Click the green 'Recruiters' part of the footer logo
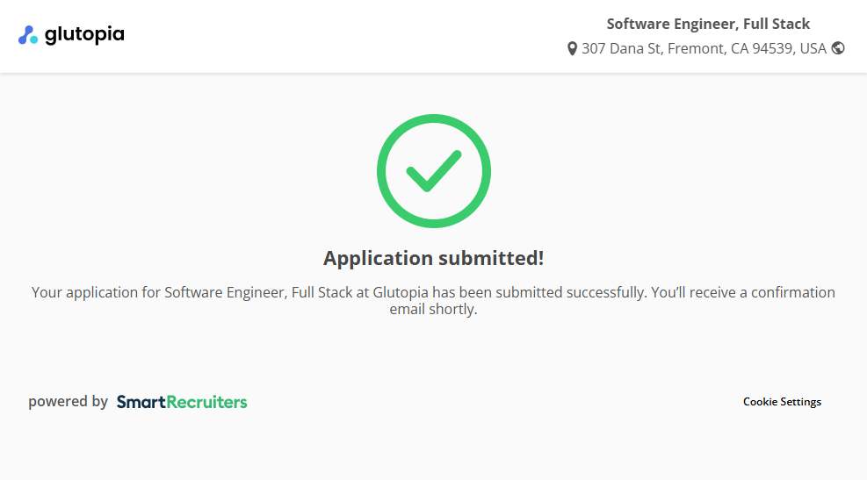This screenshot has height=480, width=867. pos(207,402)
